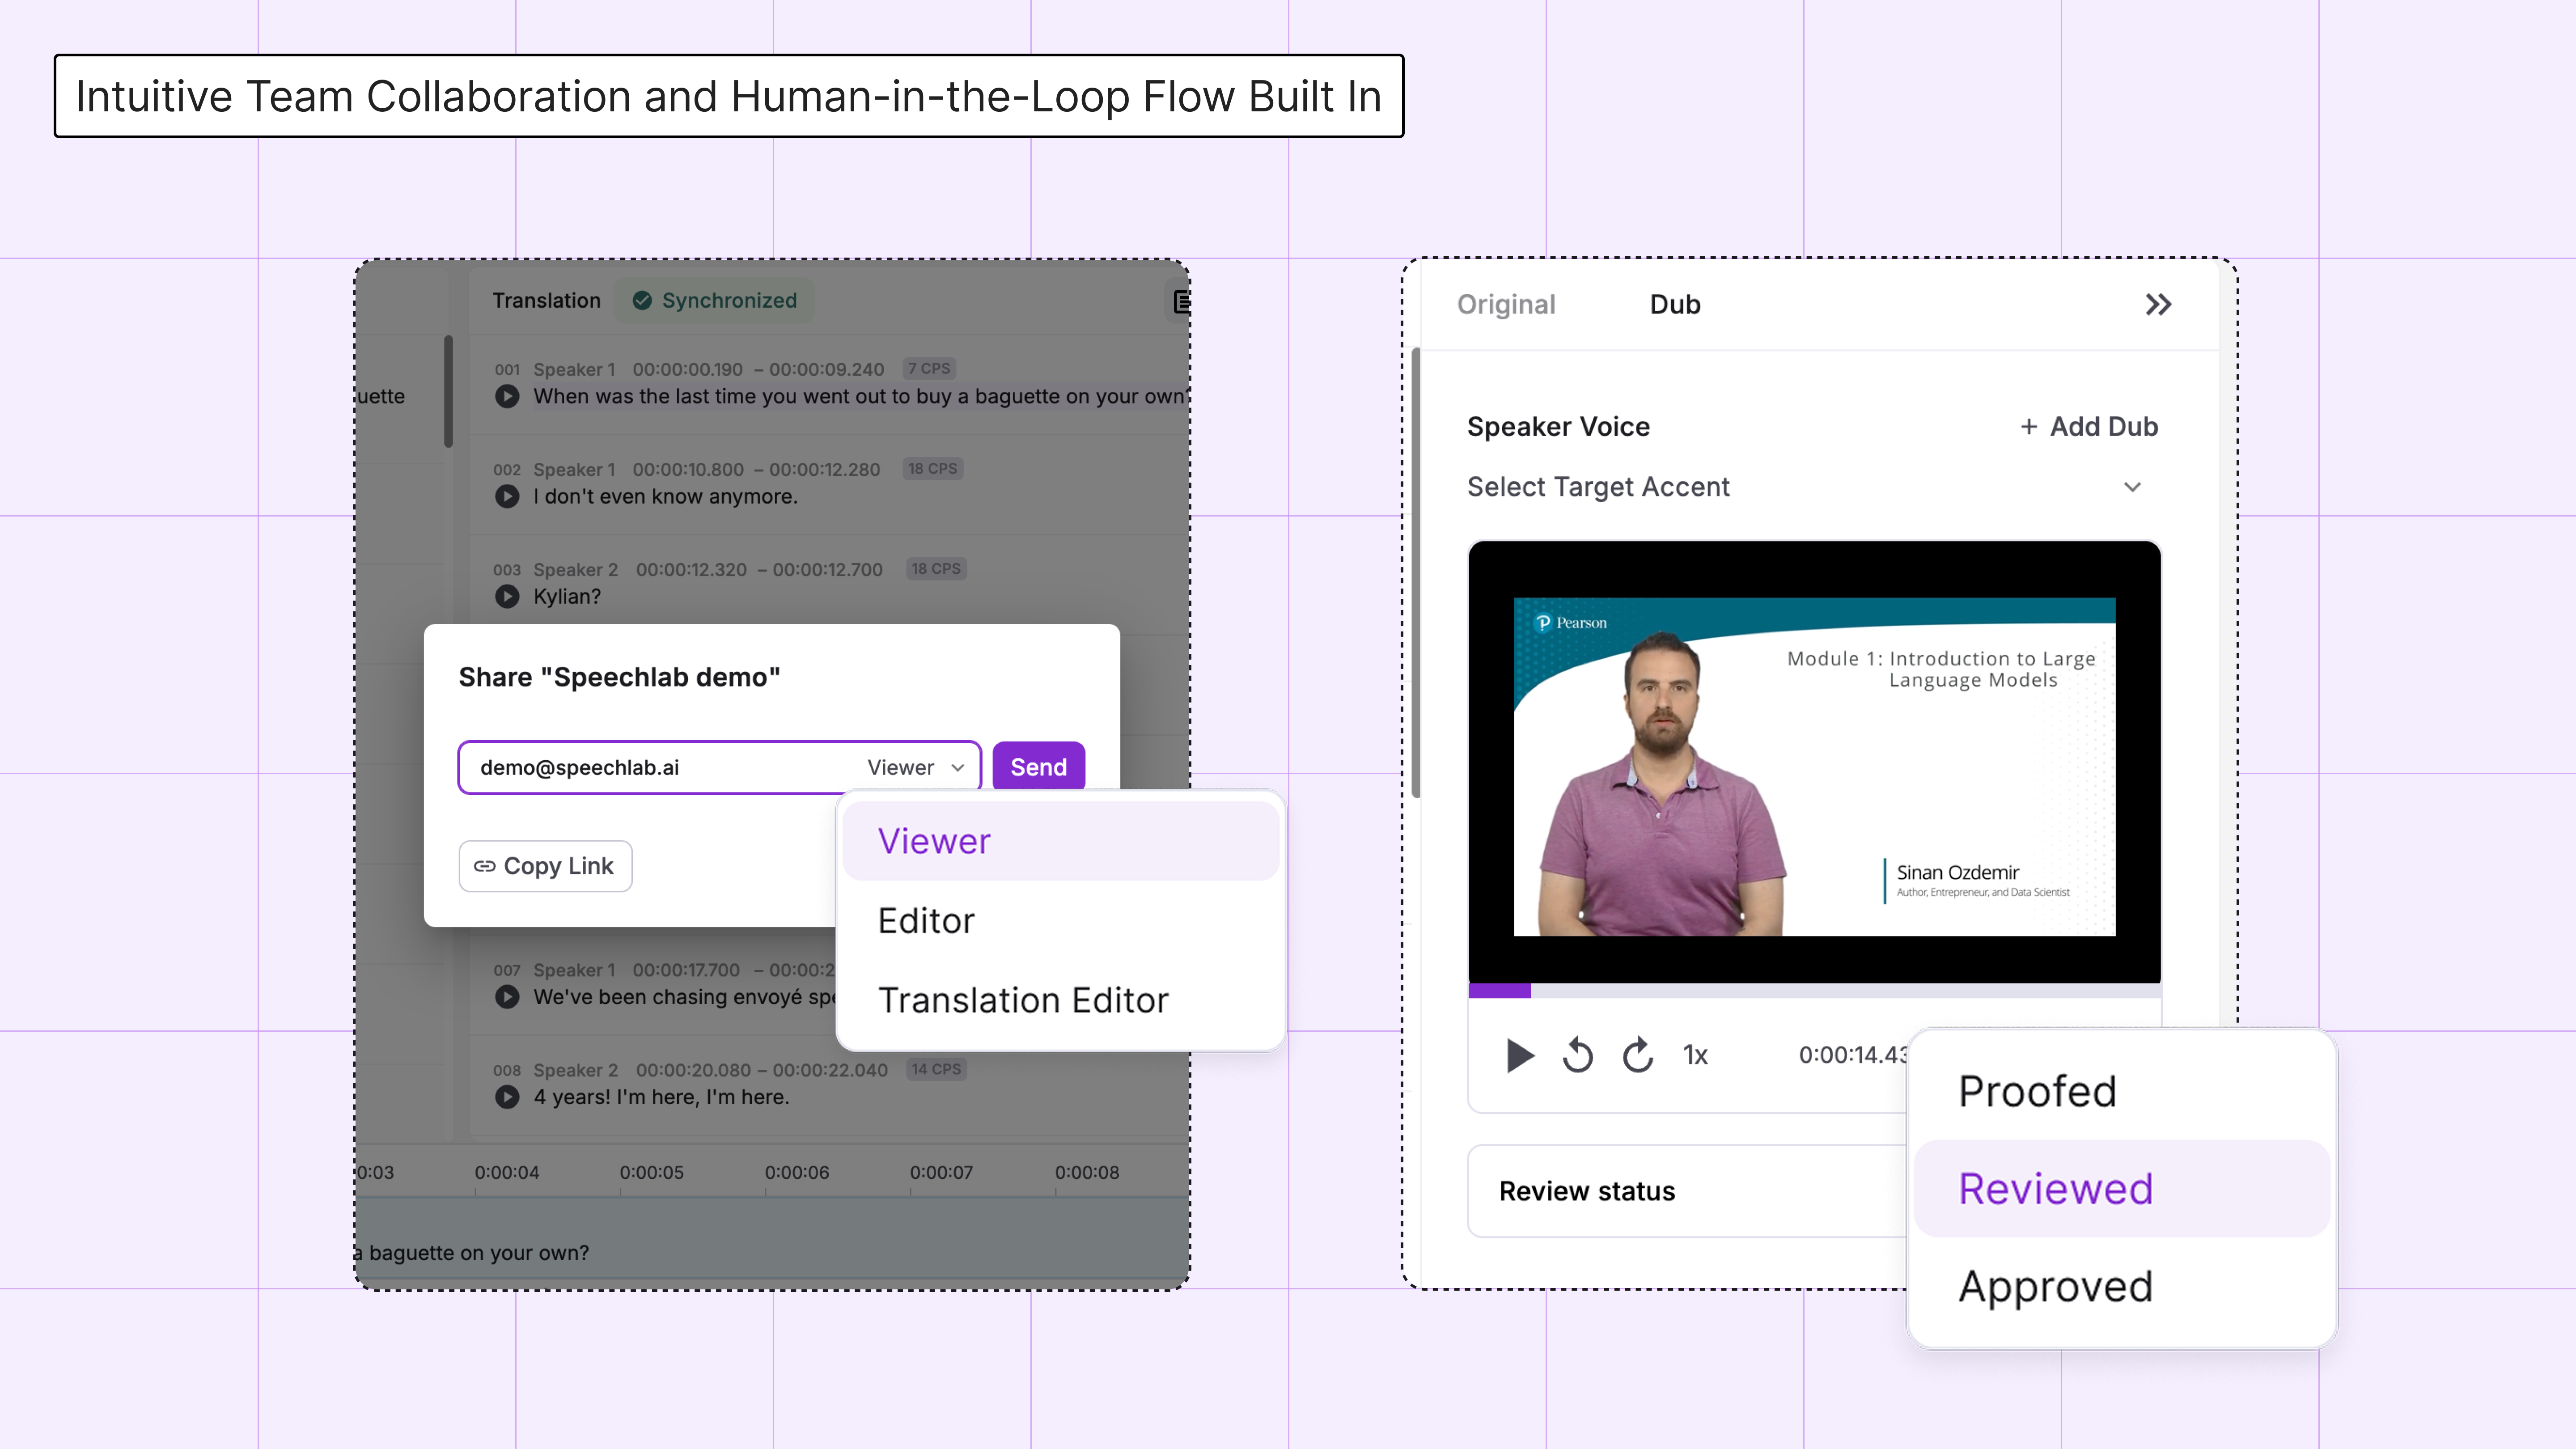Click the rewind (counter-clockwise) icon
Screen dimensions: 2576x1449
coord(1577,1055)
